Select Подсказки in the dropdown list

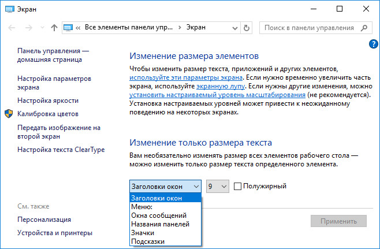click(165, 241)
